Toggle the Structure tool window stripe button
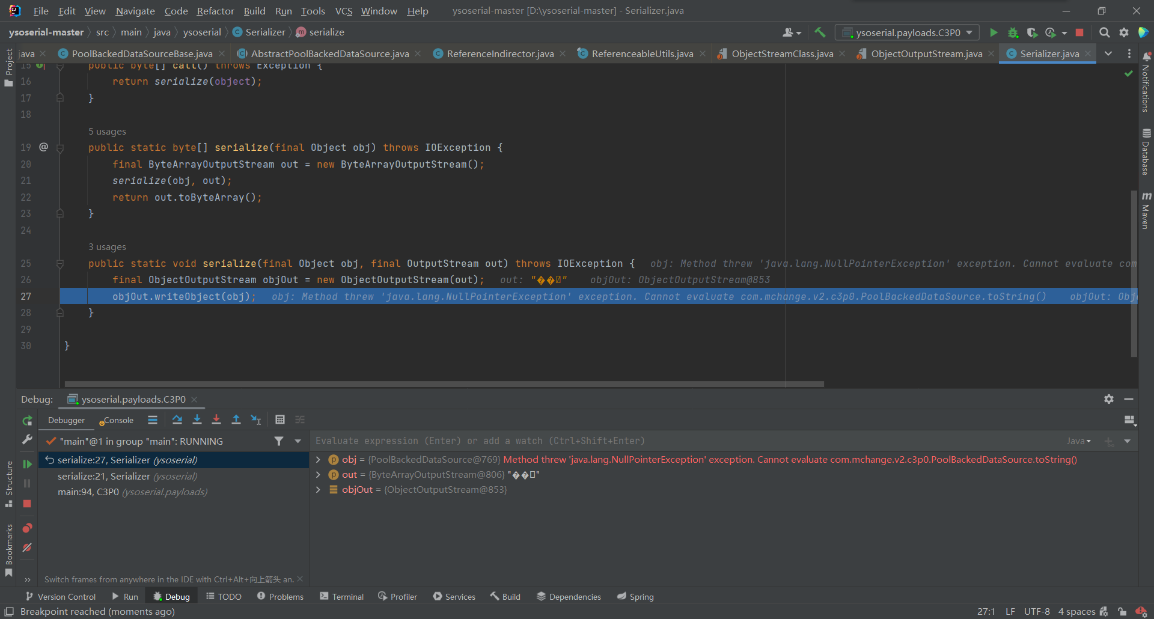1154x619 pixels. pyautogui.click(x=8, y=484)
